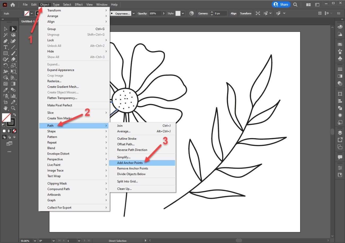Expand the Transform submenu
Viewport: 345px width, 243px height.
(74, 10)
